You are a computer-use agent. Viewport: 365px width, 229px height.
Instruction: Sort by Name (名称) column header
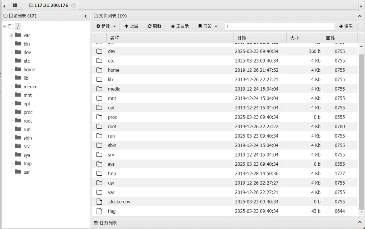point(170,38)
